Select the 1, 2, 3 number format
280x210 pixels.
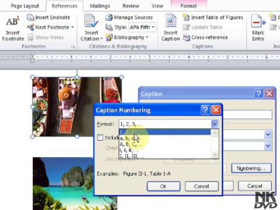tap(165, 132)
